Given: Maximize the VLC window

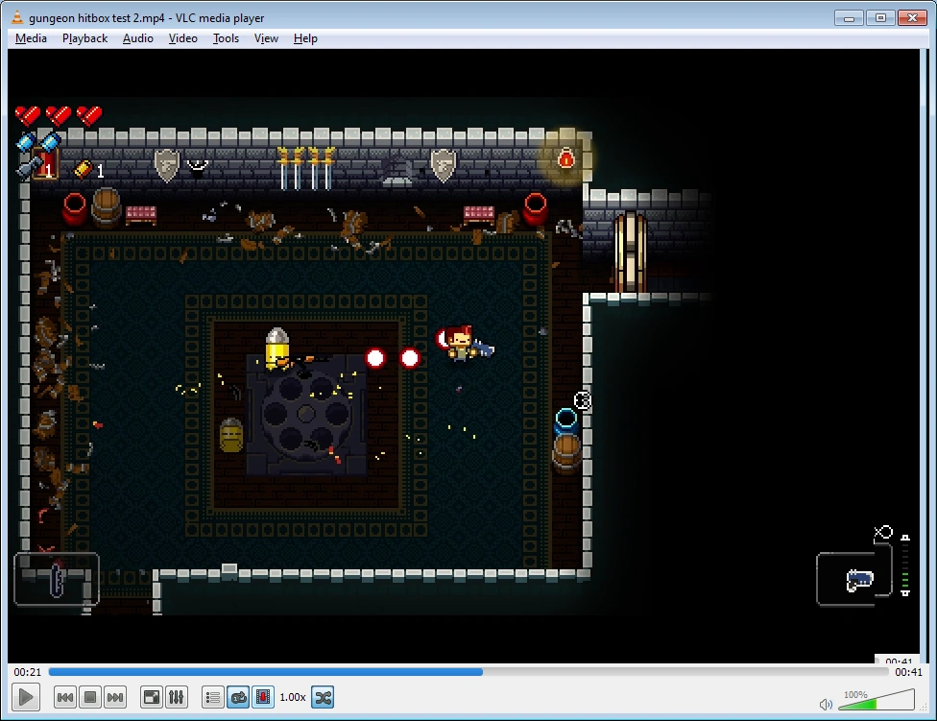Looking at the screenshot, I should (880, 17).
